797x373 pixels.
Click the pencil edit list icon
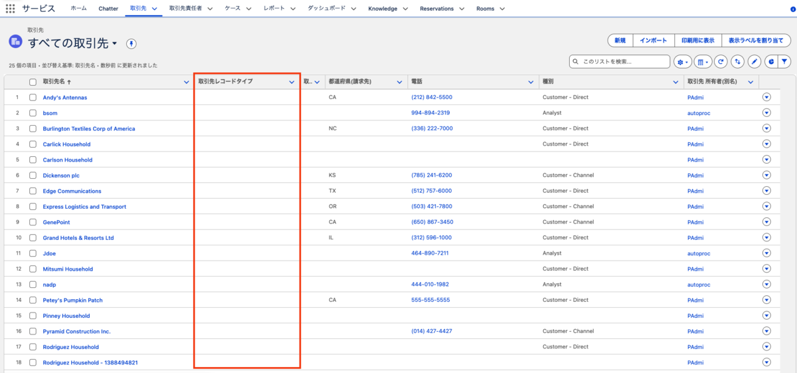pos(754,62)
